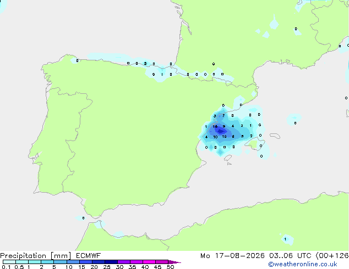
Task: Click the 15–20 mm legend swatch
Action: point(85,262)
